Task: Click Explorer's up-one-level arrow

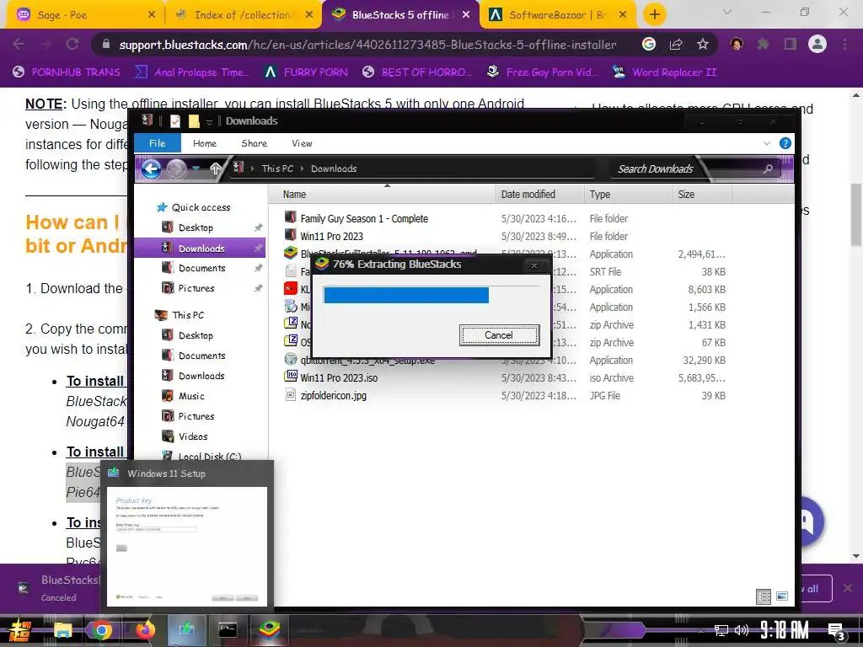Action: coord(215,168)
